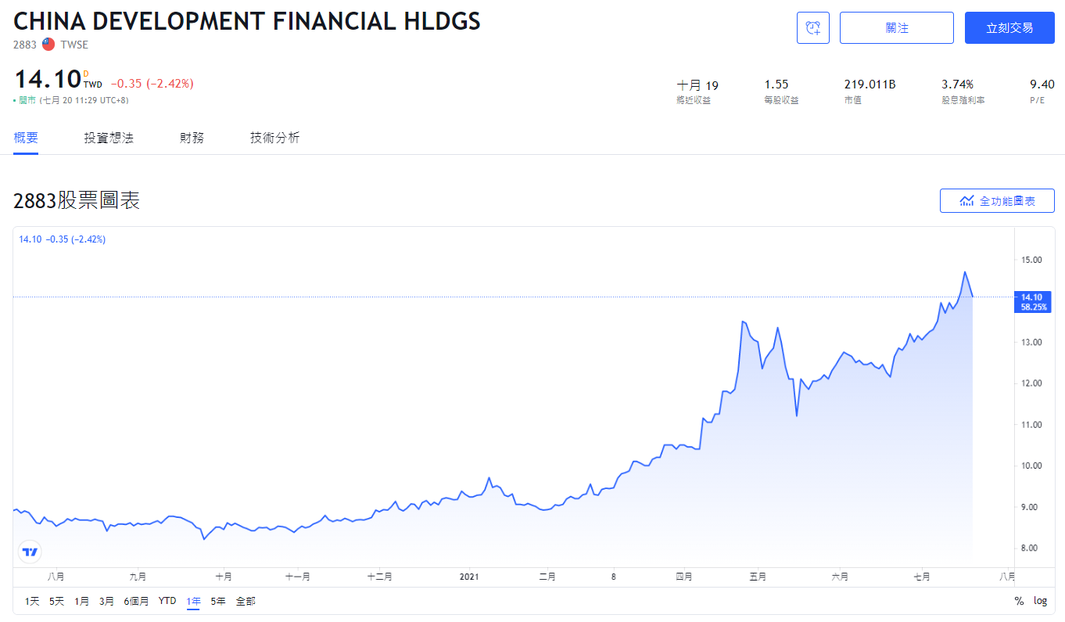Click the alarm clock alert icon button
Viewport: 1065px width, 622px height.
pos(813,28)
